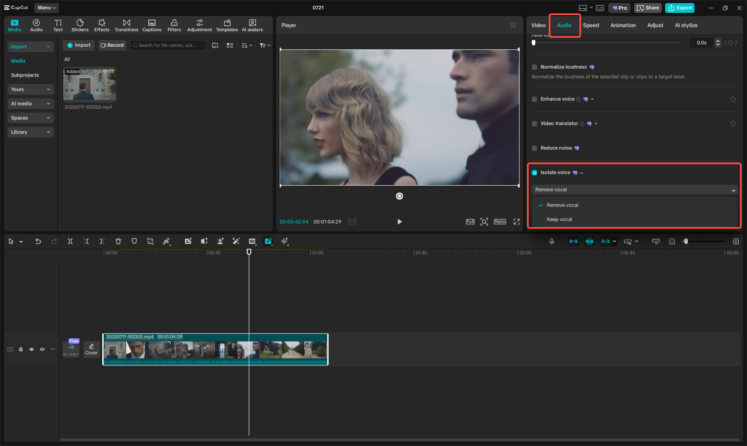This screenshot has width=747, height=446.
Task: Select the 20250717-103355.mp4 media thumbnail
Action: (x=89, y=85)
